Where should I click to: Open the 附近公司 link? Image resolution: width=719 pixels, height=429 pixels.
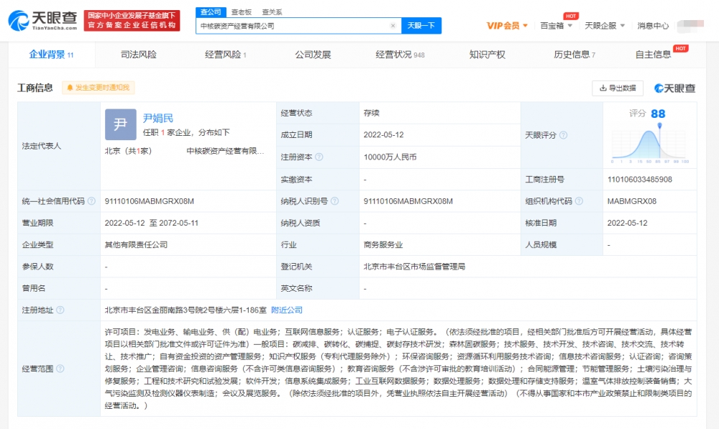tap(287, 310)
